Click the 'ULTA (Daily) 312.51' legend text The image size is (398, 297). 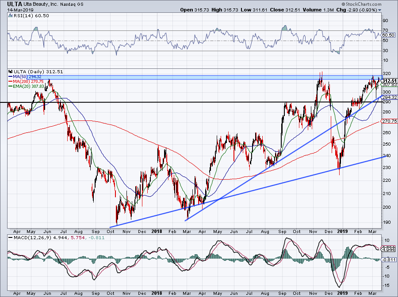tap(38, 71)
